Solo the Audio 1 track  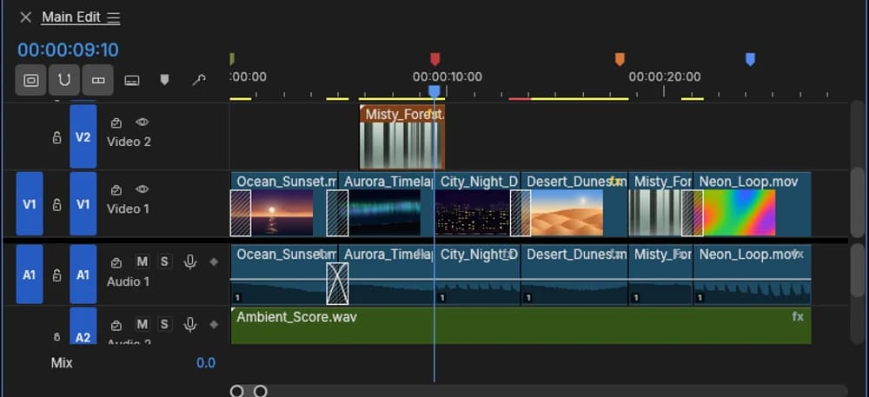point(164,261)
